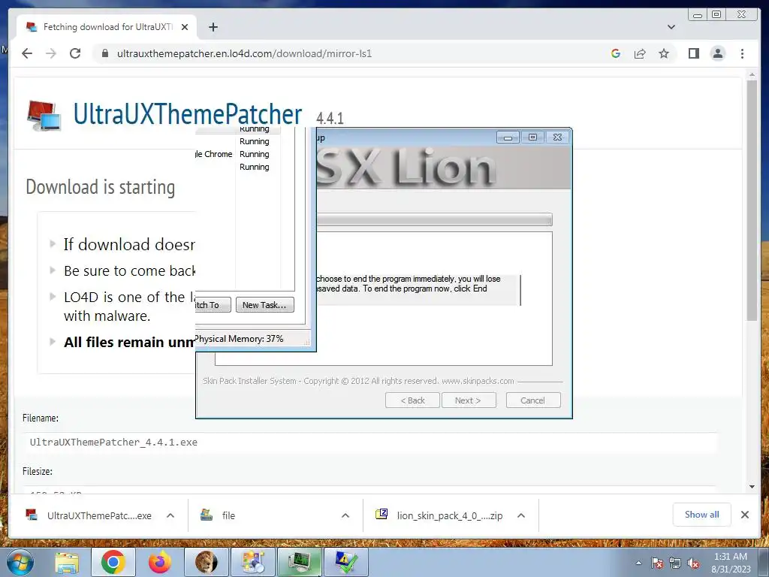Switch to the installer setup taskbar item
This screenshot has width=769, height=577.
tap(253, 562)
